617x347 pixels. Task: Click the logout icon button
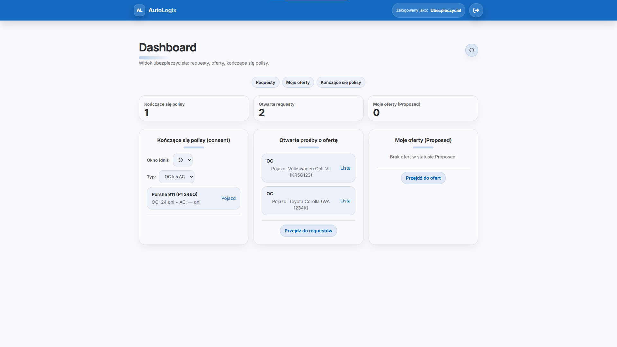click(476, 10)
